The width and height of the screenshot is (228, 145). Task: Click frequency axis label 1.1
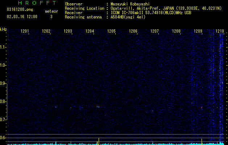tap(3, 47)
